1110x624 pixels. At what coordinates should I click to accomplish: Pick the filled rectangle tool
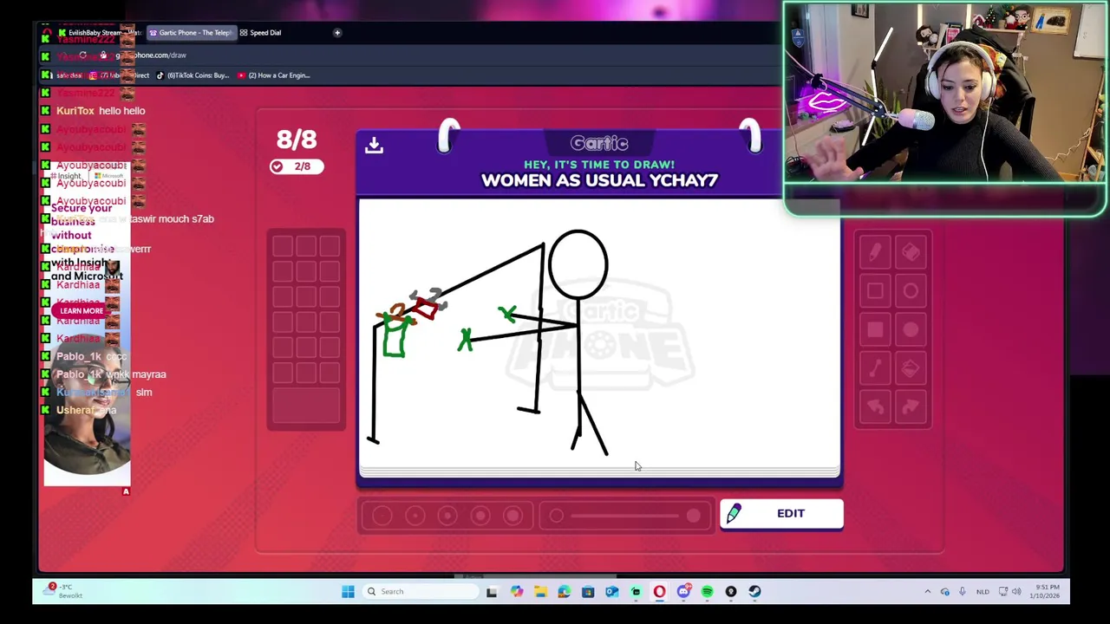coord(875,330)
